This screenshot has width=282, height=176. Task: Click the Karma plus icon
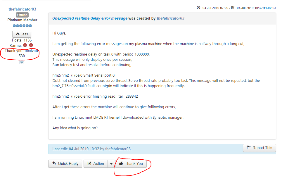coord(31,45)
